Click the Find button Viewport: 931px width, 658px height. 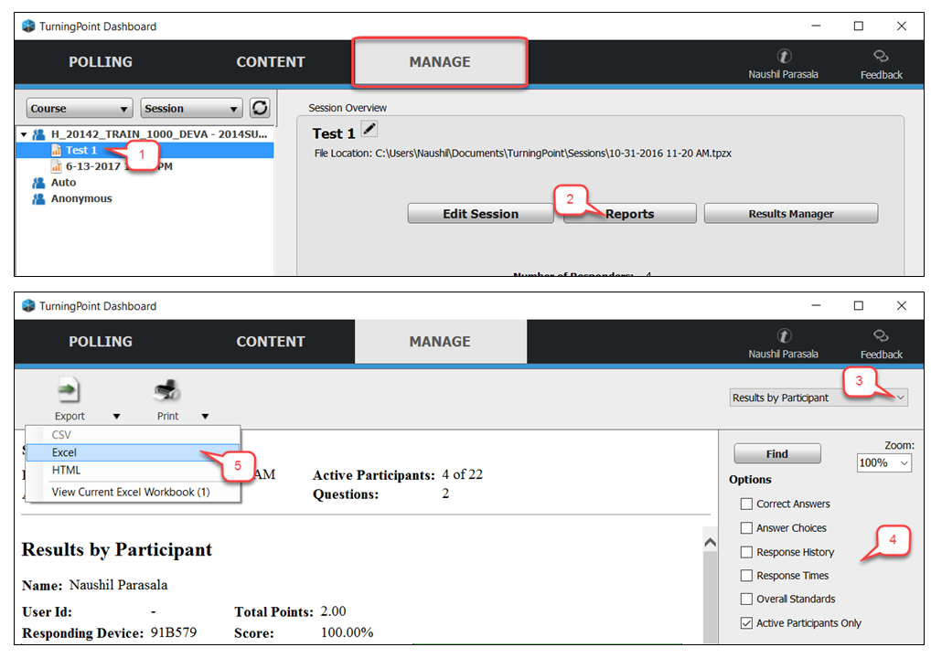point(777,454)
